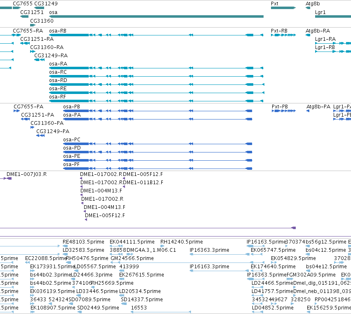Select the osa-RF transcript label
Image resolution: width=351 pixels, height=314 pixels.
tap(57, 97)
